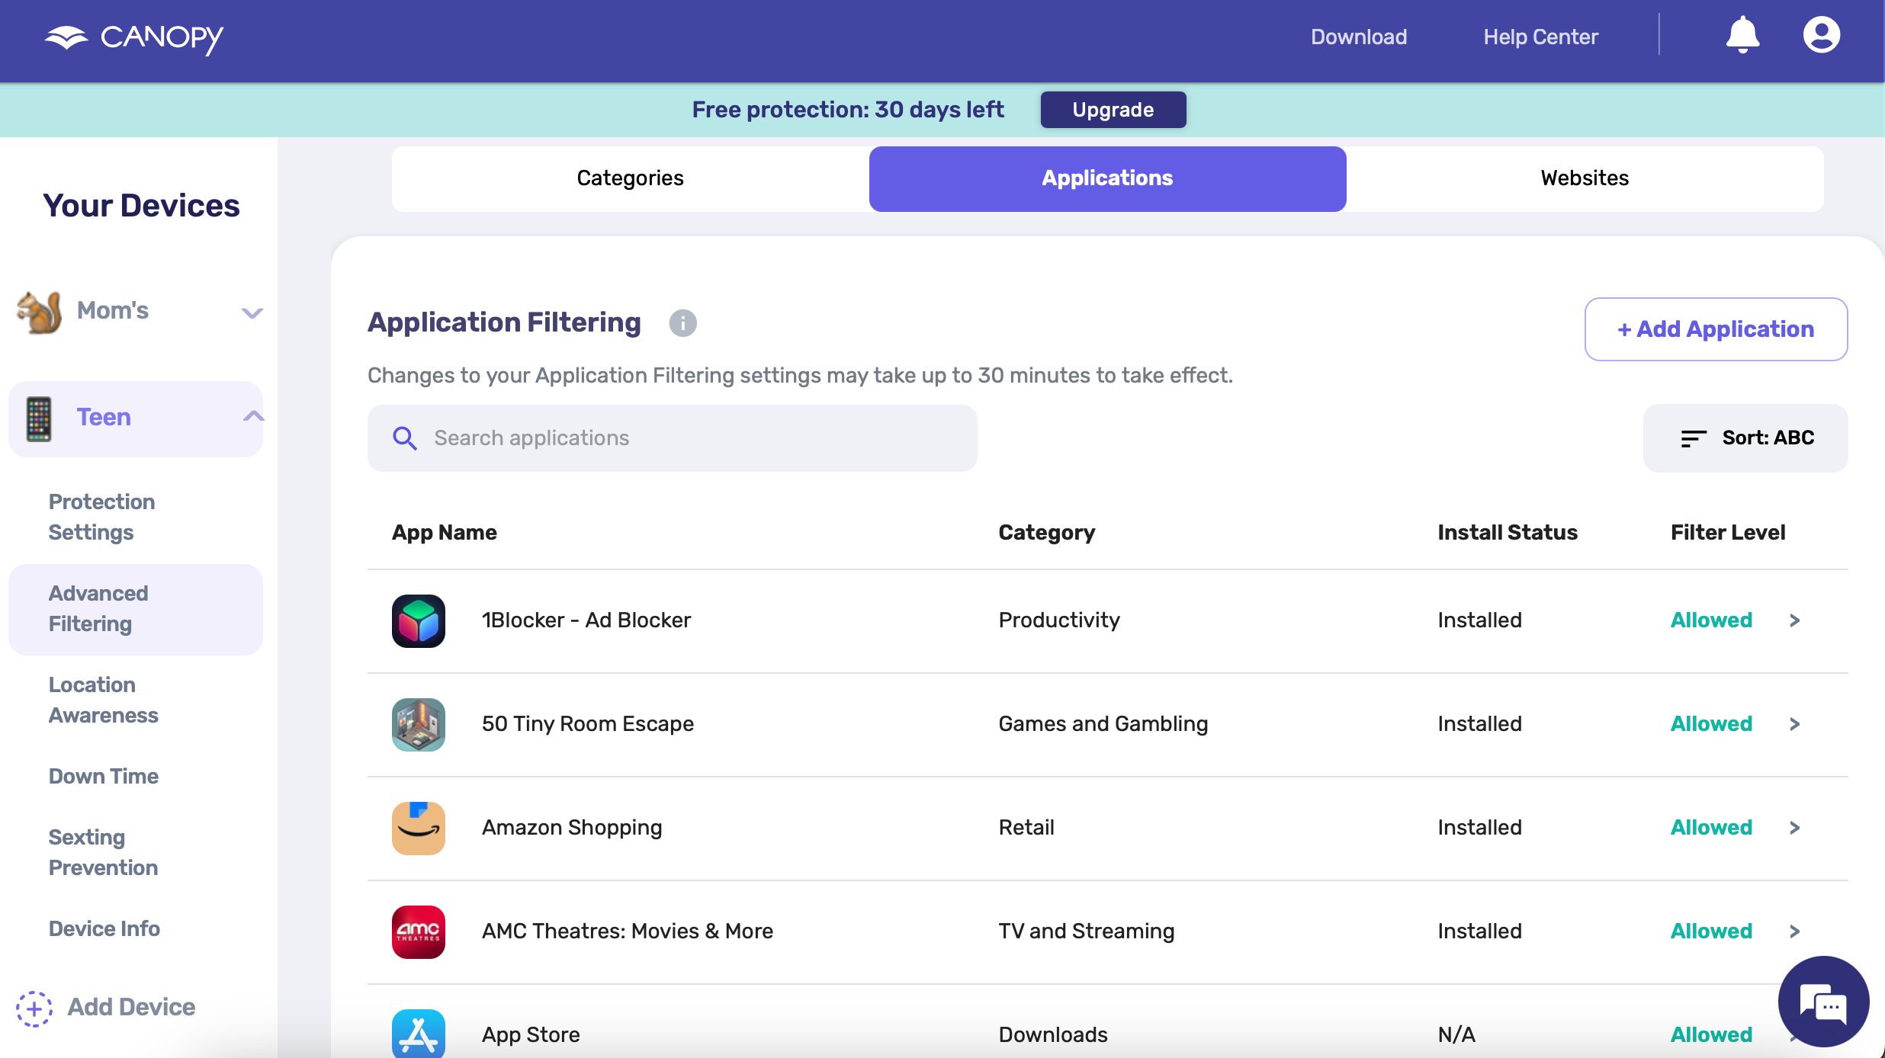Click the Search applications field
The image size is (1885, 1058).
(672, 438)
